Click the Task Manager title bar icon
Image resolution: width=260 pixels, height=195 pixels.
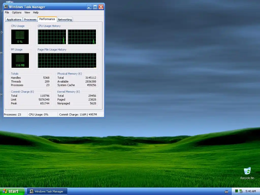coord(6,7)
